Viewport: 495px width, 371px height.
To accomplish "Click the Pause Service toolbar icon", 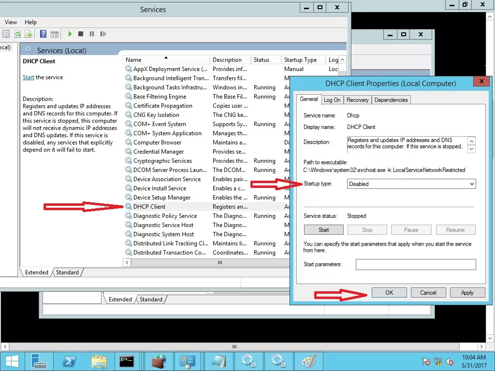I will point(92,34).
